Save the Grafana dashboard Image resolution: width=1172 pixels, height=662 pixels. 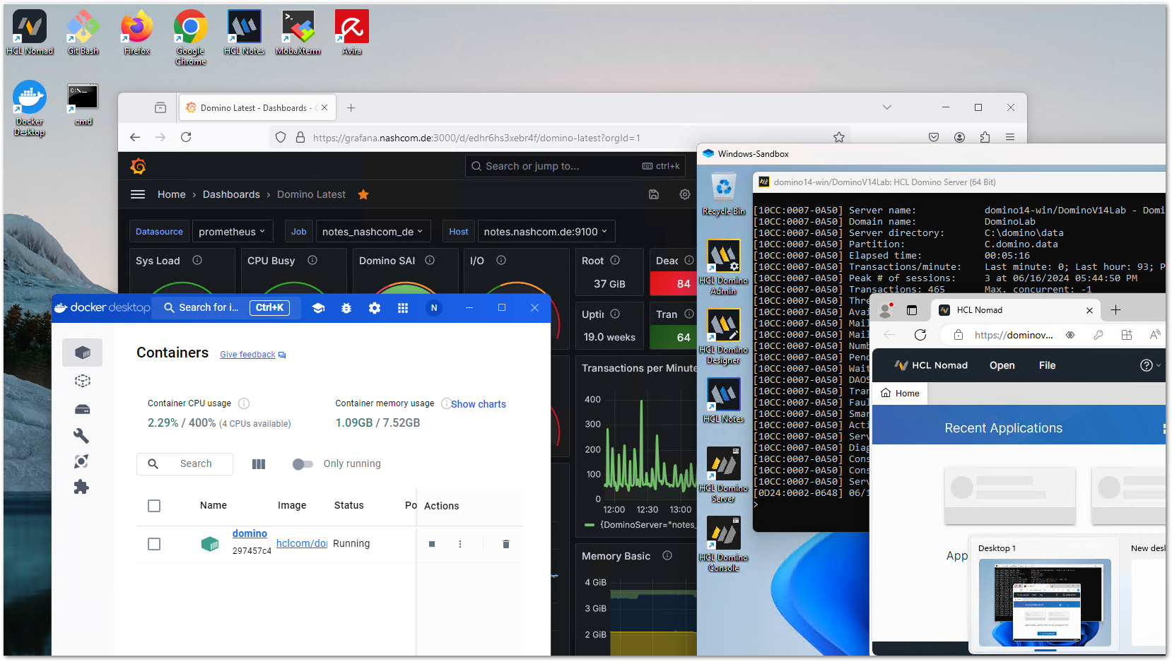point(654,194)
